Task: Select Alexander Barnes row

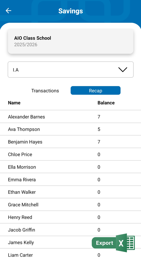Action: 70,117
